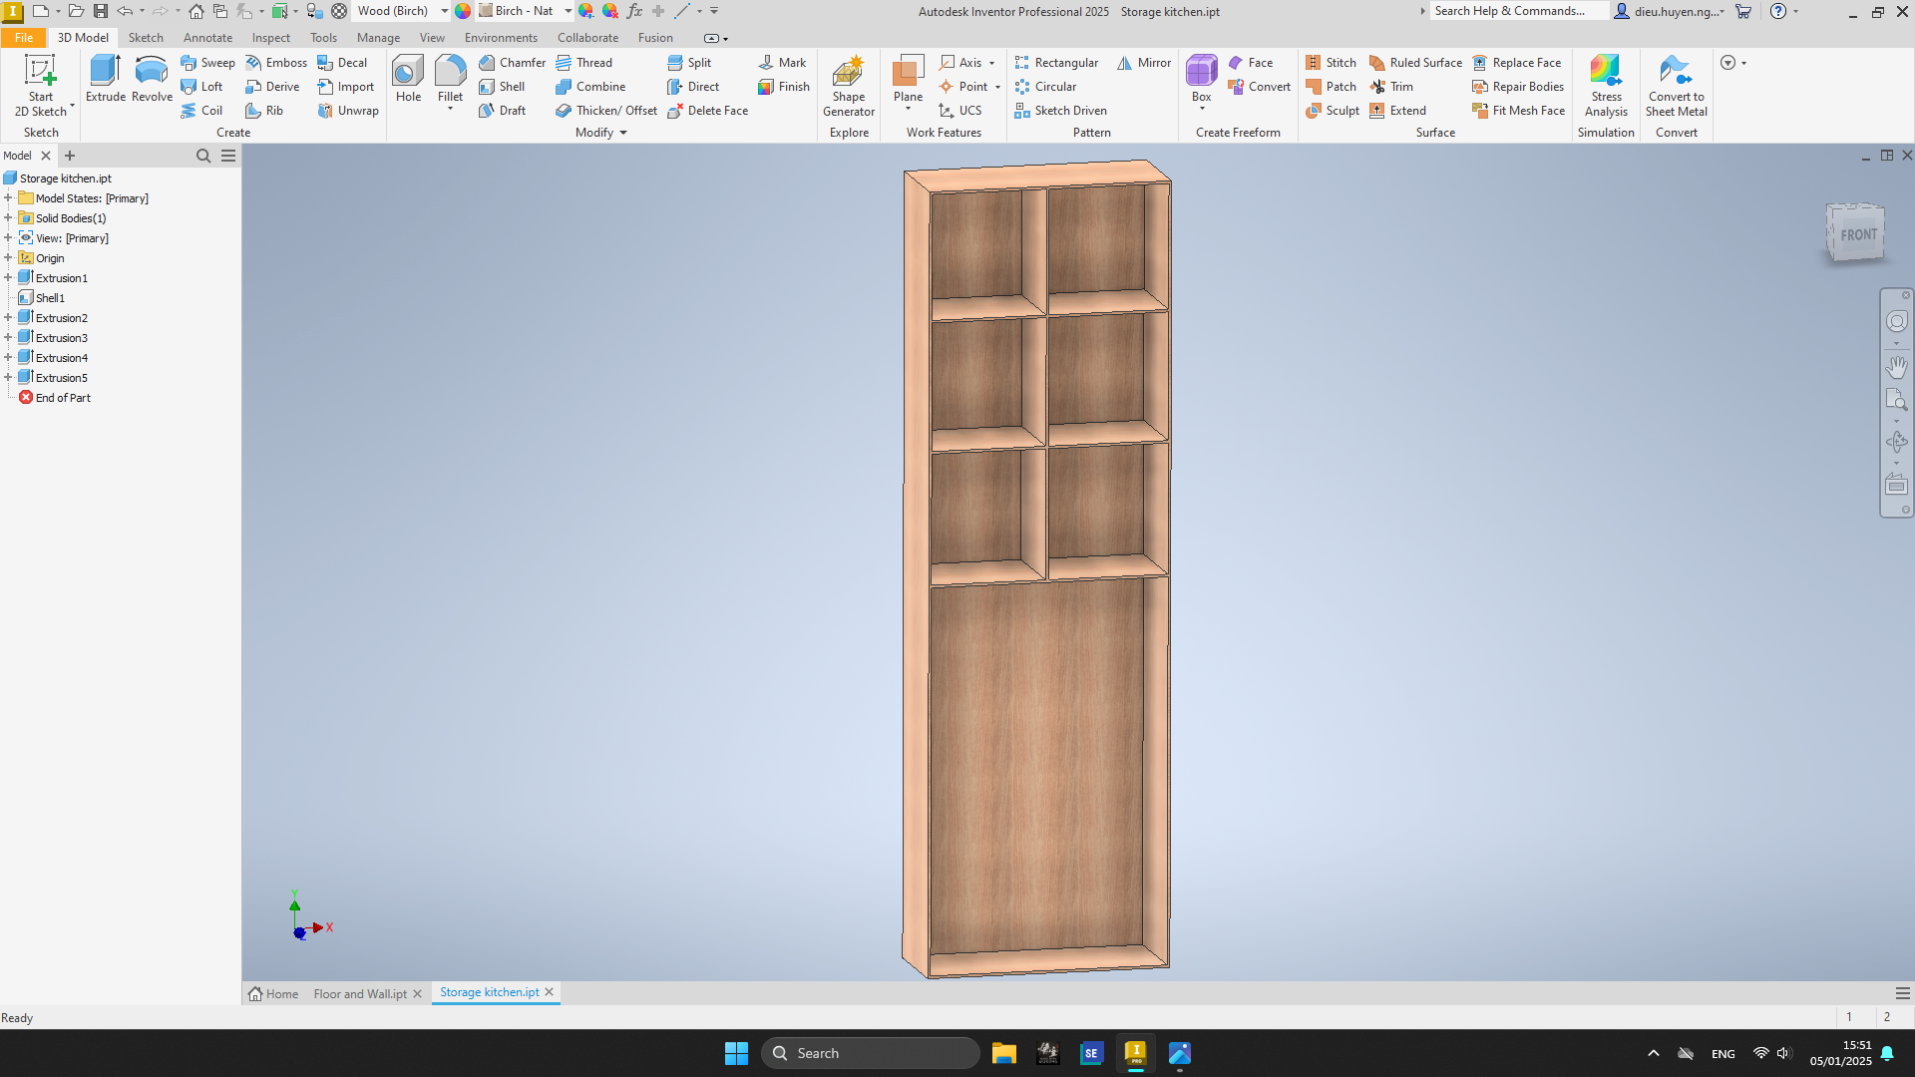The width and height of the screenshot is (1915, 1077).
Task: Activate the Coil tool
Action: [201, 110]
